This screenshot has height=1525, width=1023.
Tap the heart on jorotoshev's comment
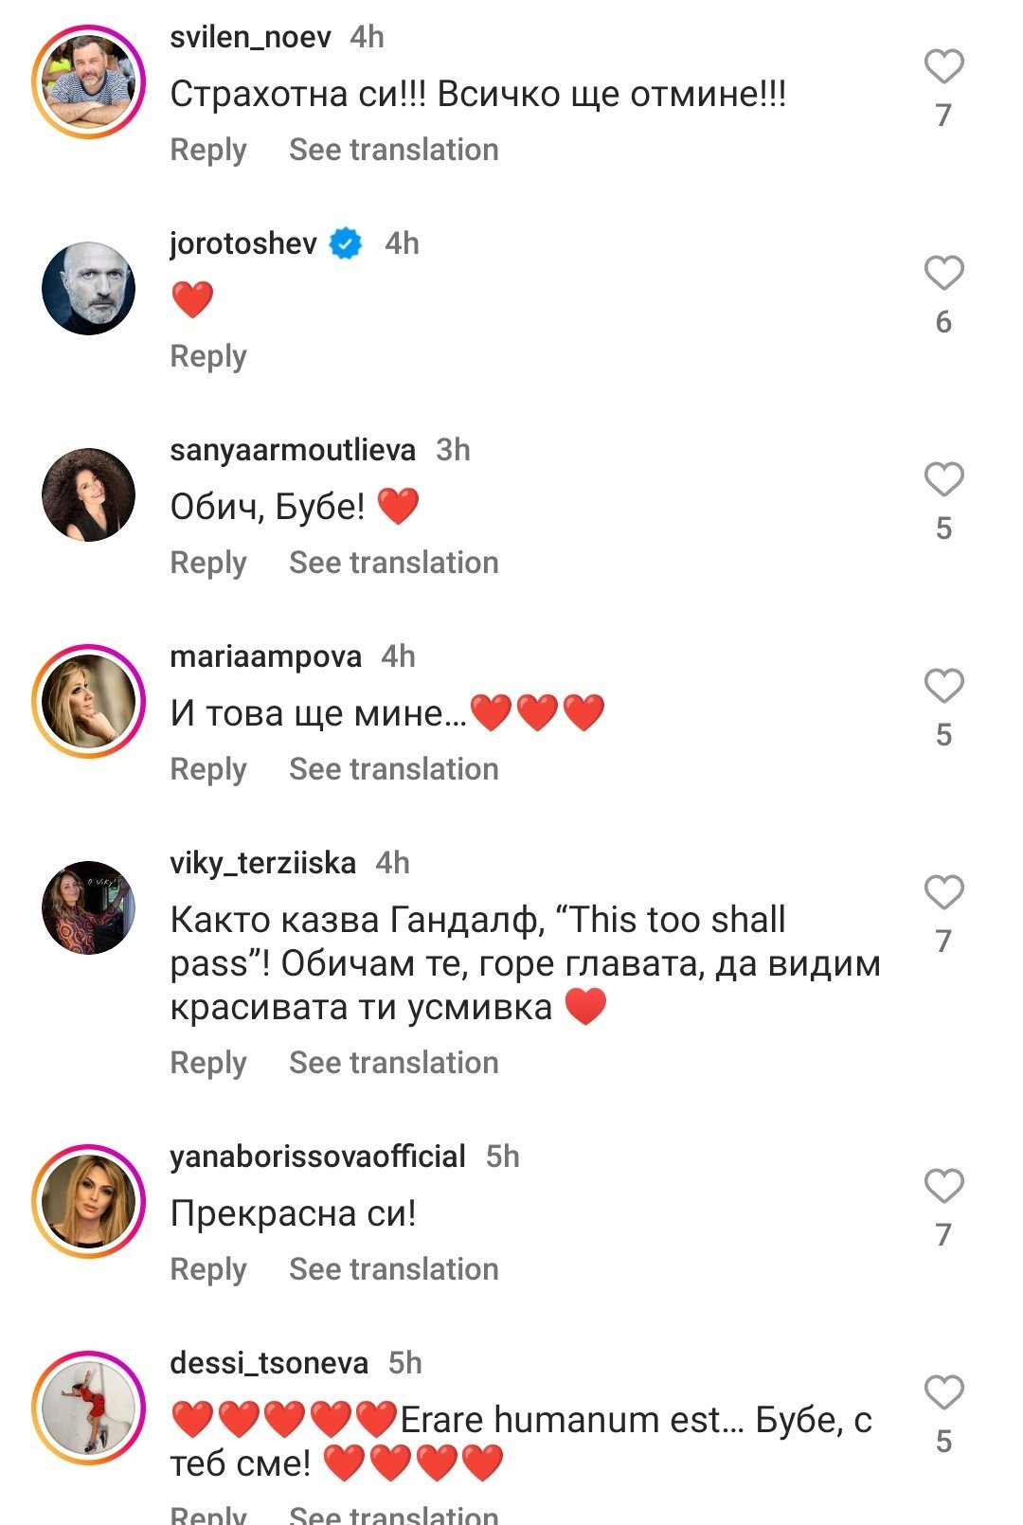[x=943, y=274]
